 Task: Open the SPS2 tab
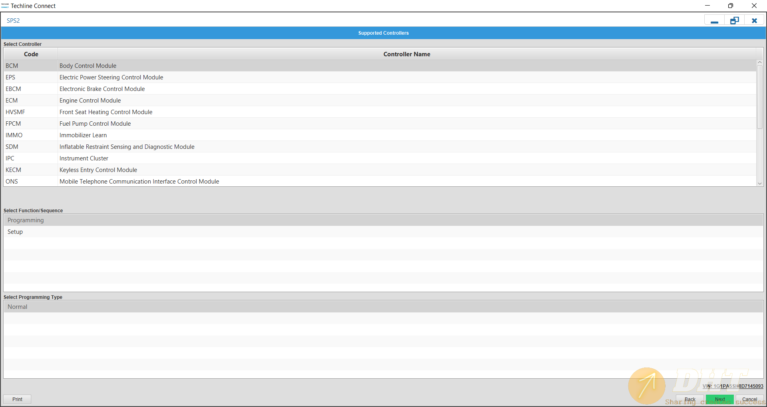[x=13, y=21]
